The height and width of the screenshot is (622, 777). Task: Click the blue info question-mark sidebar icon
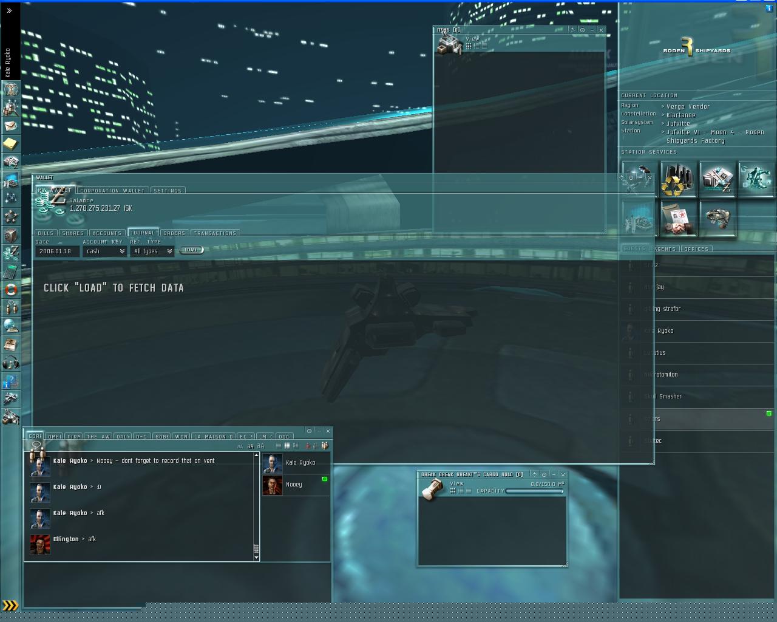10,381
